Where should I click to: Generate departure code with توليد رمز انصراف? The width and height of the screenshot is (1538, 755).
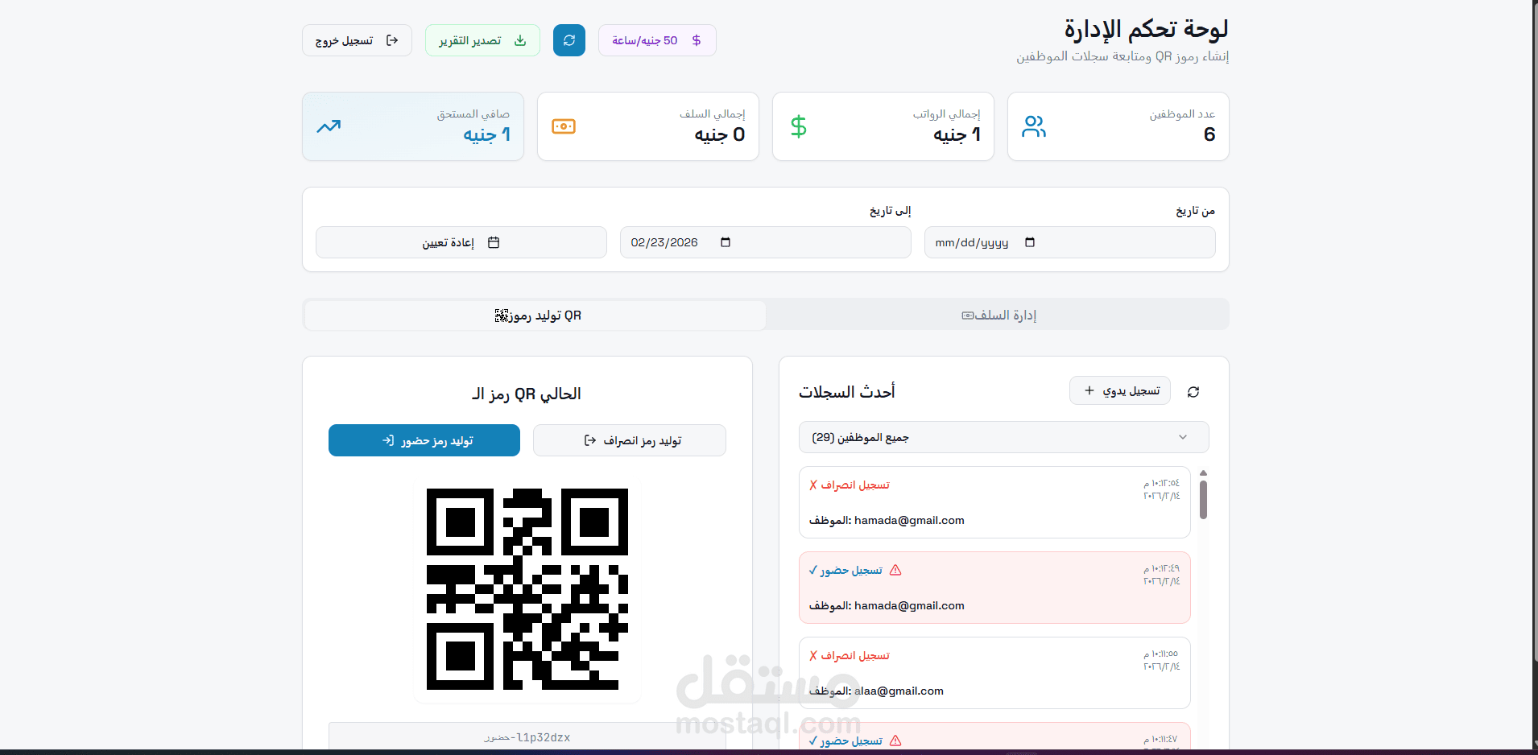point(630,440)
